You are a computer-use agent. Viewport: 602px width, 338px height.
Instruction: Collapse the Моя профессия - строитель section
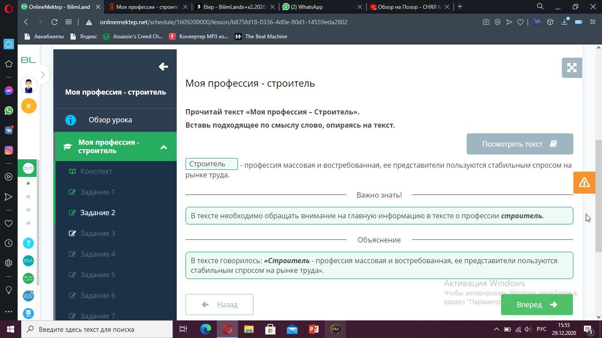(x=164, y=147)
